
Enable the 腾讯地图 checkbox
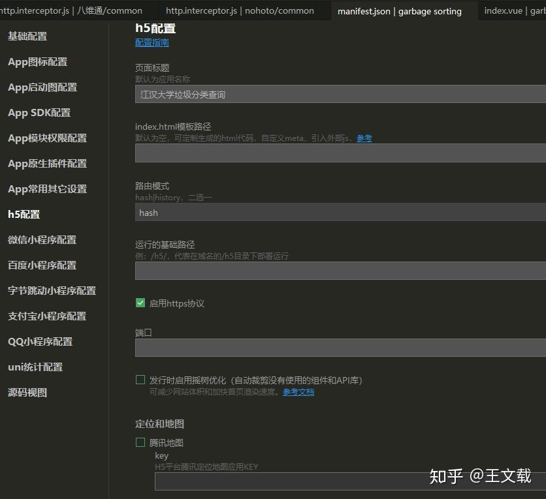140,442
